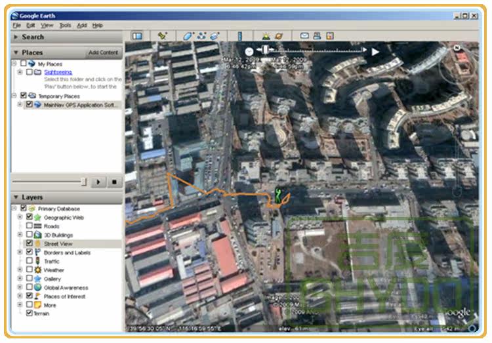Viewport: 492px width, 343px height.
Task: Click the Gallery star layer icon
Action: pyautogui.click(x=37, y=279)
